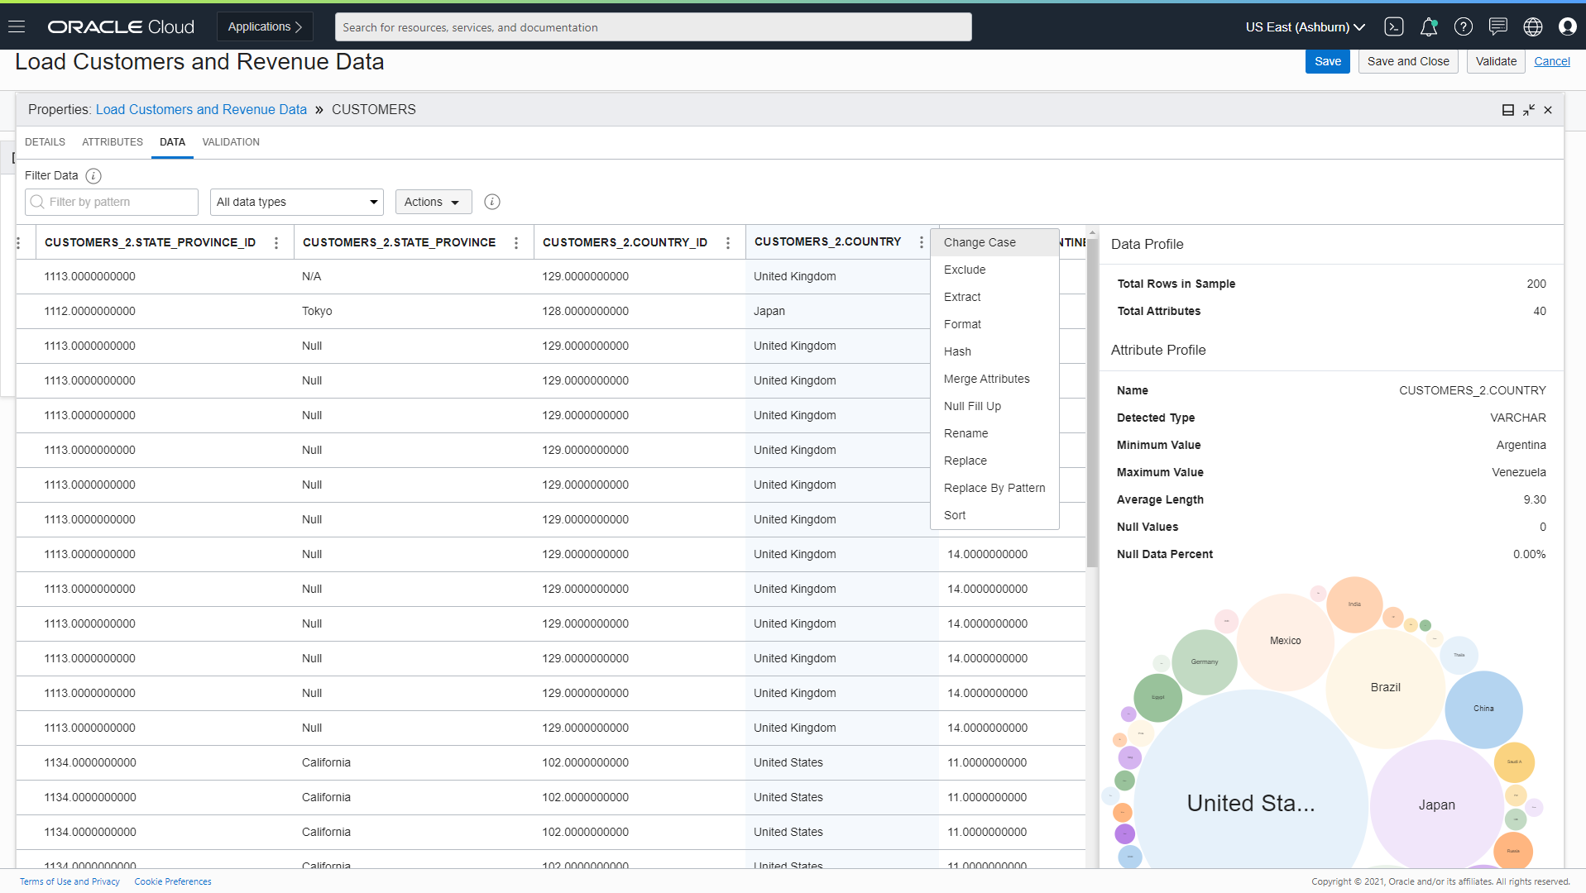Click the help question-mark icon
Viewport: 1586px width, 893px height.
[x=1463, y=26]
